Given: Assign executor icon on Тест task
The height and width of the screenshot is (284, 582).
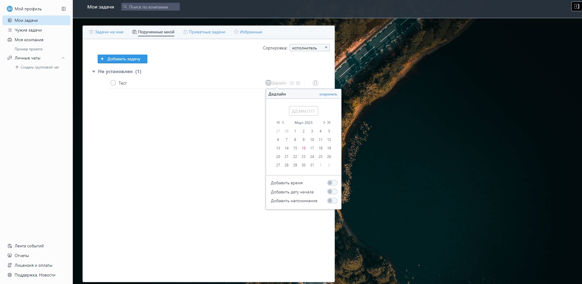Looking at the screenshot, I should pos(315,83).
